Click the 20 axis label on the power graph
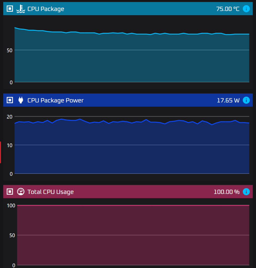 9,116
